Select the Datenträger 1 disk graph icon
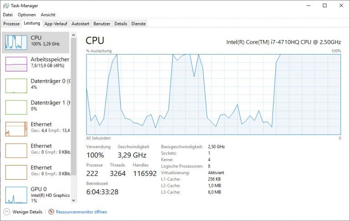Image resolution: width=350 pixels, height=221 pixels. point(16,107)
